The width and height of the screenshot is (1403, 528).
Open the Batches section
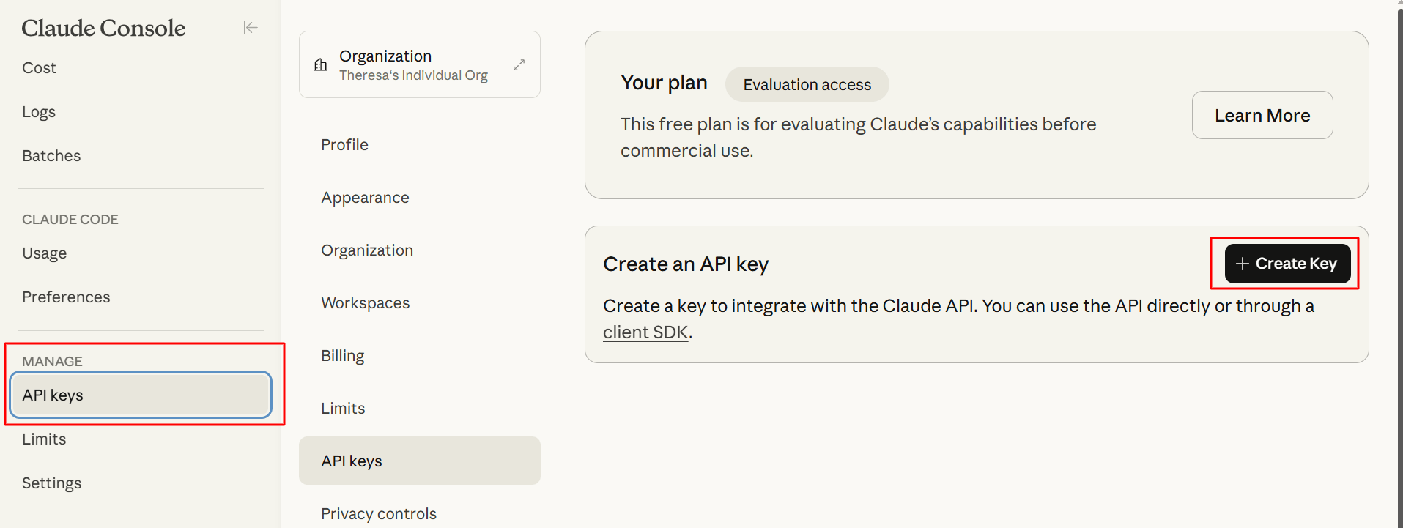pos(51,156)
